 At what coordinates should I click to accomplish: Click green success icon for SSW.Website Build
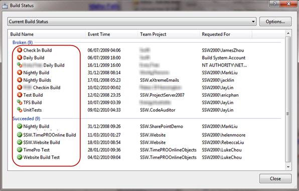pyautogui.click(x=20, y=142)
